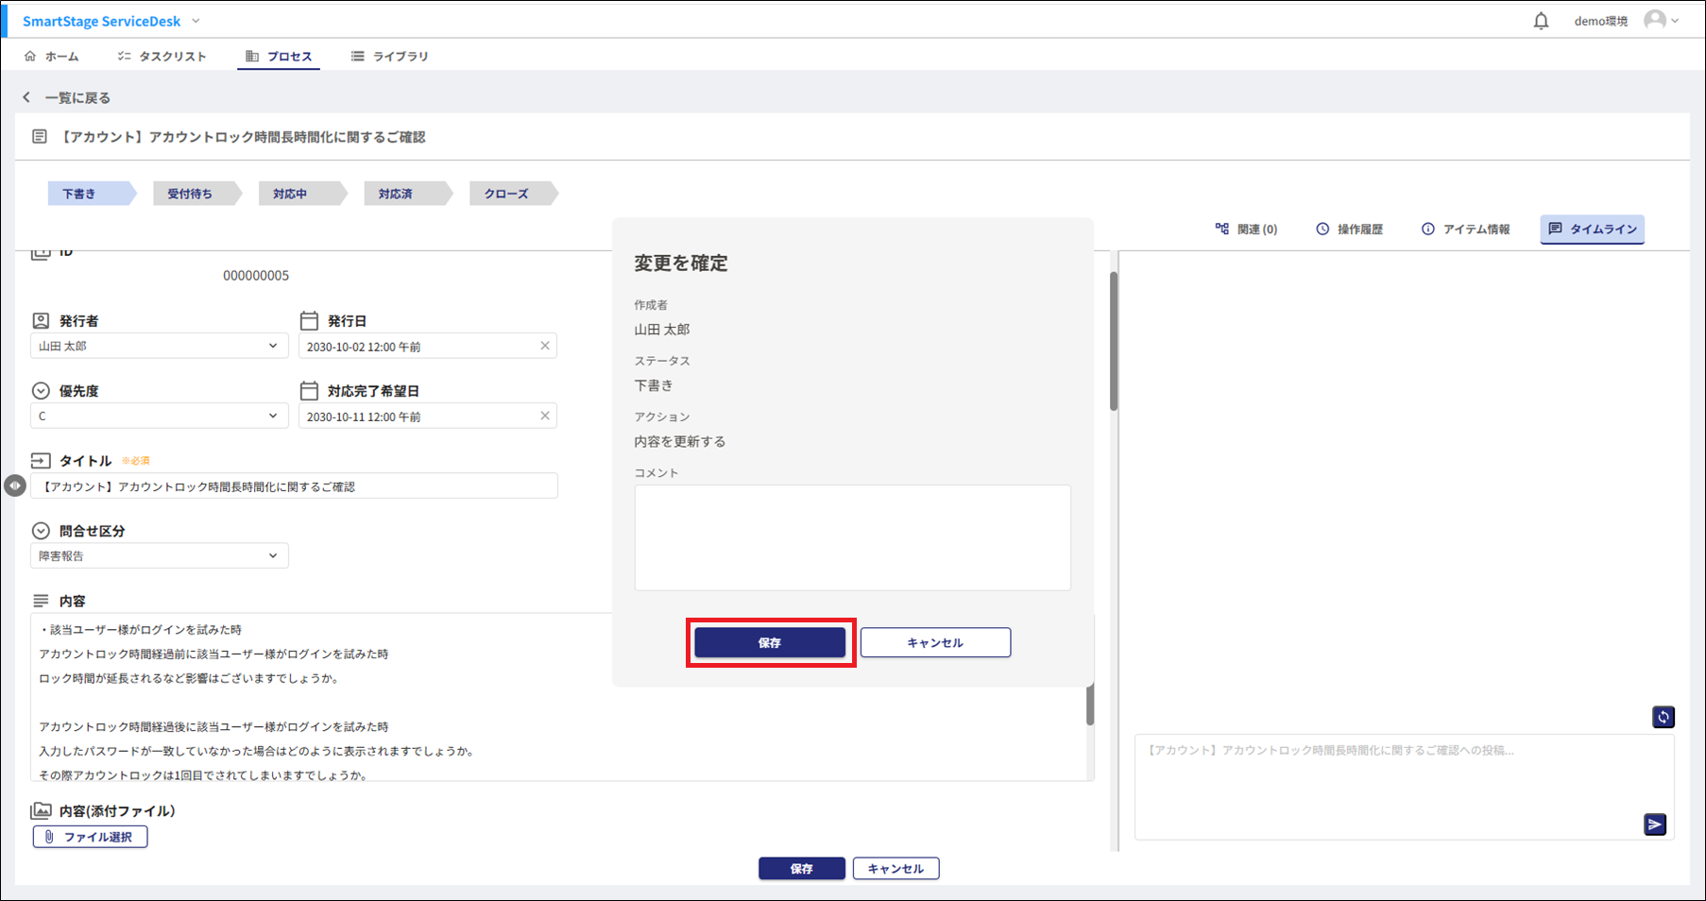This screenshot has width=1706, height=901.
Task: Cancel the 変更を確定 dialog
Action: coord(934,642)
